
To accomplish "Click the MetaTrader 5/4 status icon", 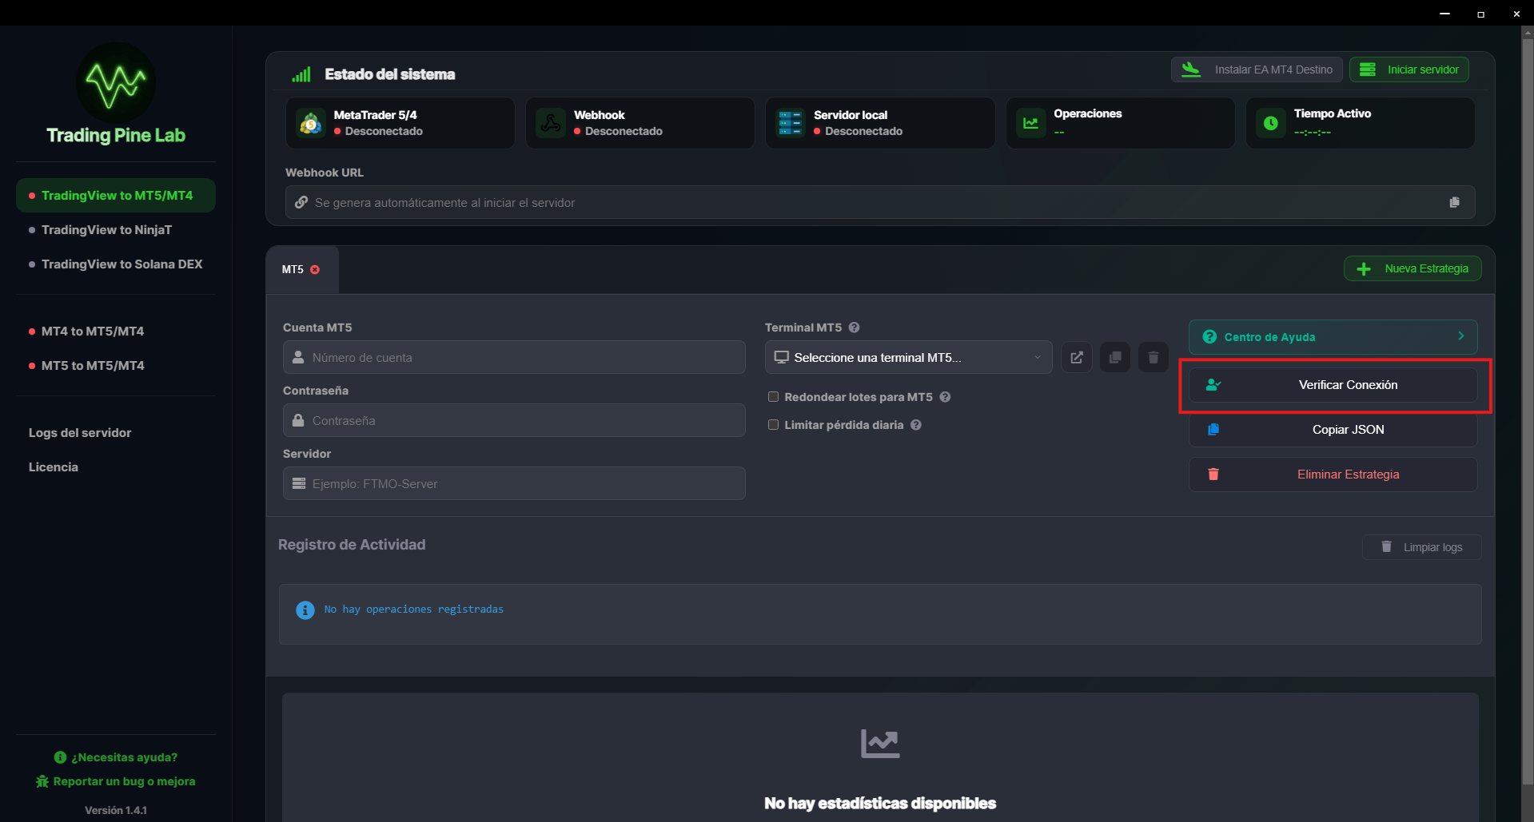I will point(309,122).
